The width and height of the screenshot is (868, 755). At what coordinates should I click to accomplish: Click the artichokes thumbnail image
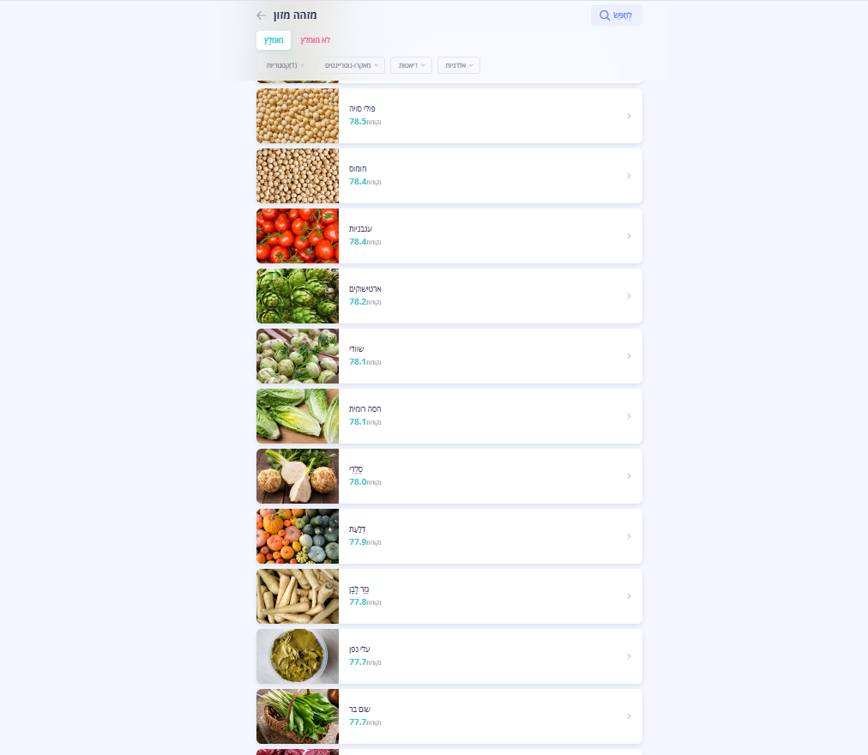[298, 296]
